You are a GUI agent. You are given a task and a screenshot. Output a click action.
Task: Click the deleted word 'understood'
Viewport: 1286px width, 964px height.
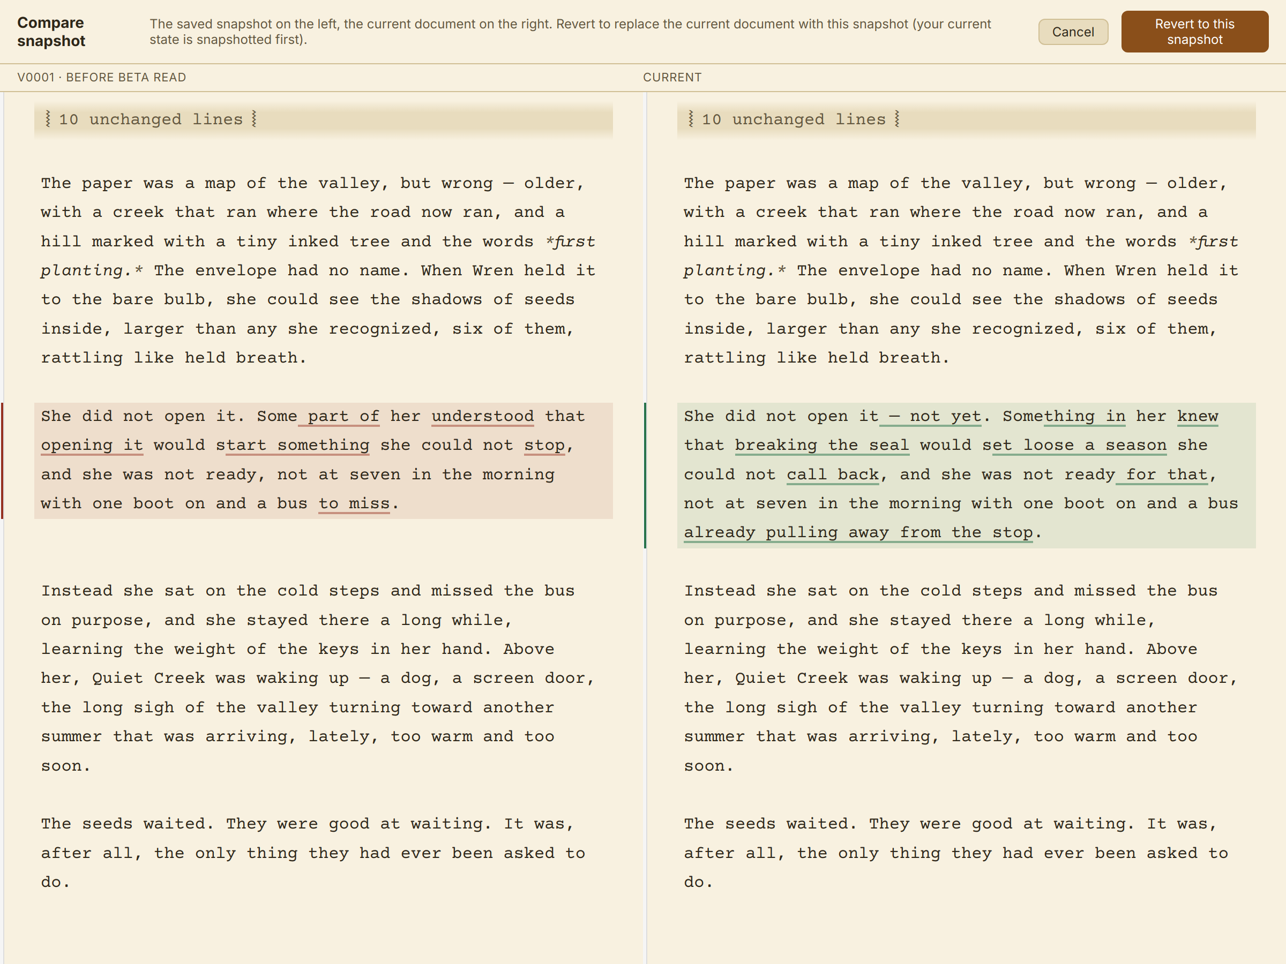[x=483, y=417]
